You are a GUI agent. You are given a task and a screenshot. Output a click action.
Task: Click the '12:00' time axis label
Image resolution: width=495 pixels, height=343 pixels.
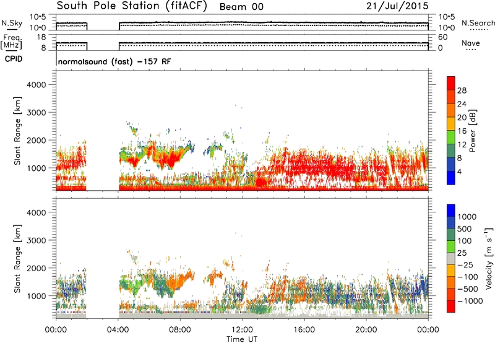242,330
